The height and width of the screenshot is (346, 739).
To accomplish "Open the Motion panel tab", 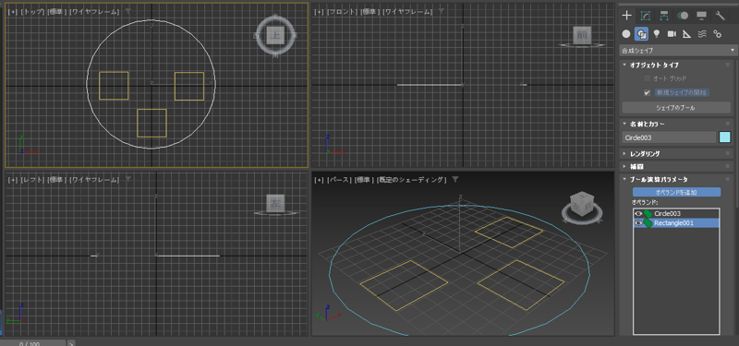I will pos(683,16).
